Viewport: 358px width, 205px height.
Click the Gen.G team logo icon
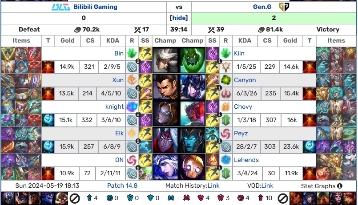tap(284, 7)
